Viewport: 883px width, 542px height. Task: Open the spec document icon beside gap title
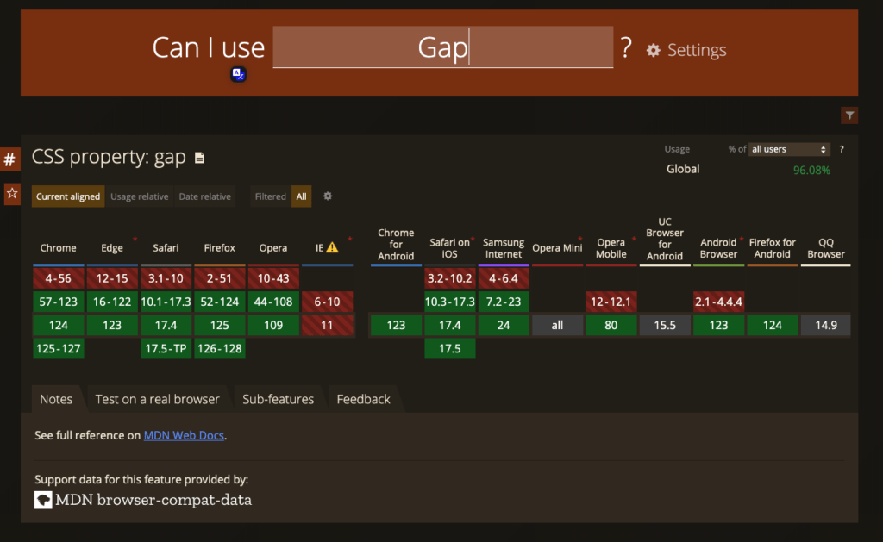(200, 158)
